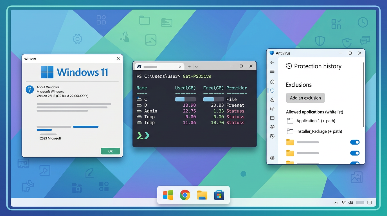Click the Free(GB) progress bar in the C row
Screen dimensions: 387x216
tap(214, 99)
